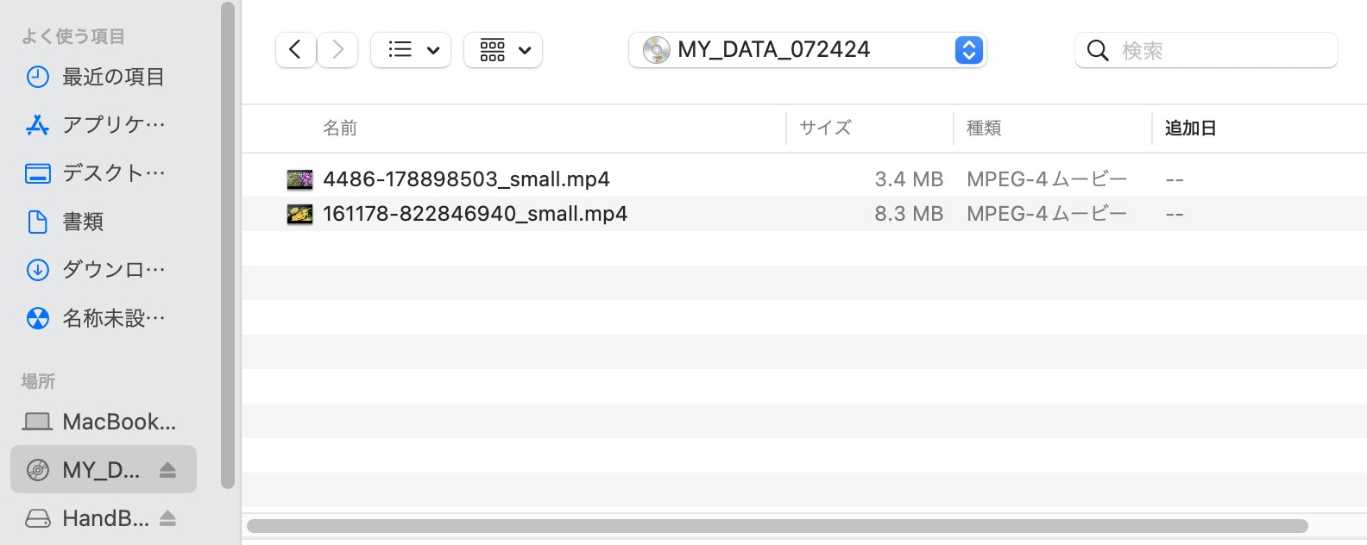This screenshot has height=545, width=1367.
Task: Click the 3.4 MB size cell
Action: pos(909,179)
